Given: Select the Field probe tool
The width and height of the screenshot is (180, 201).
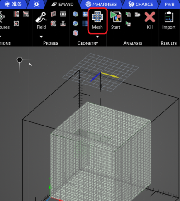Looking at the screenshot, I should coord(41,20).
